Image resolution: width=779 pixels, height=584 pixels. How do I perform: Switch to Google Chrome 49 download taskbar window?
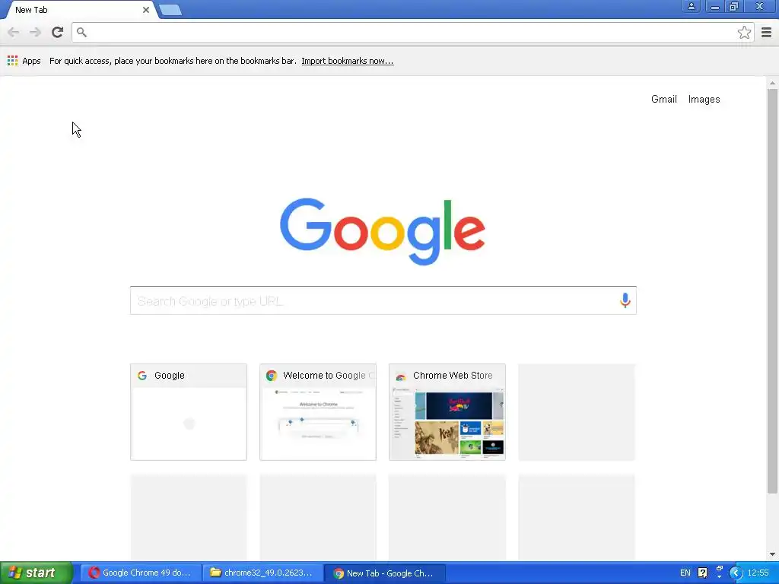[141, 573]
